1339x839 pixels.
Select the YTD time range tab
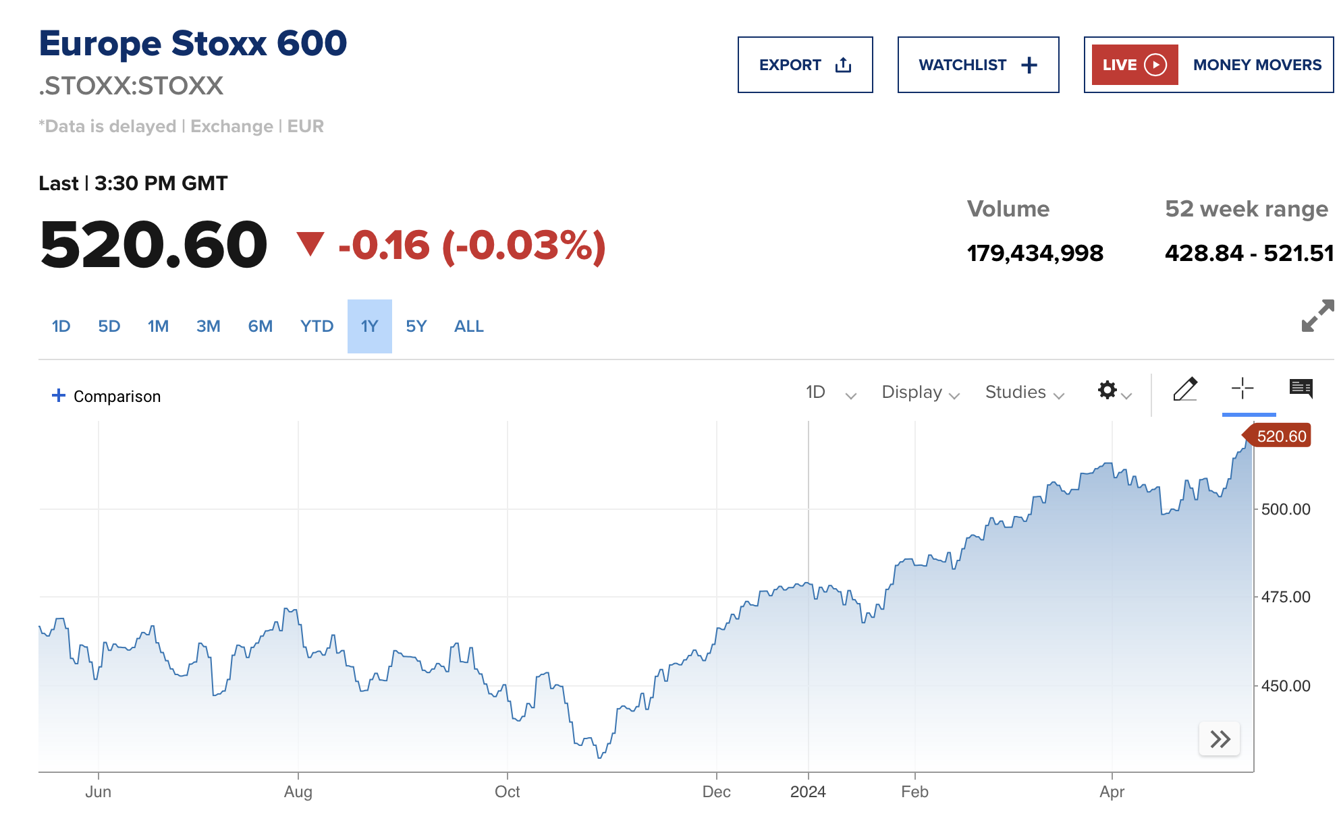tap(317, 326)
